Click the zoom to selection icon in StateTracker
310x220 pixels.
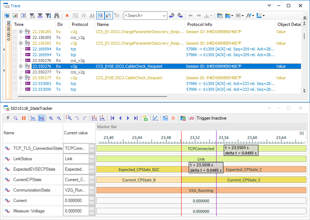69,118
